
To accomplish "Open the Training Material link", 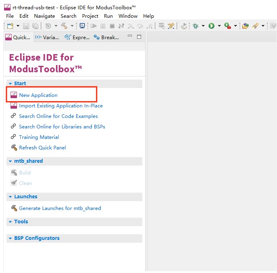I will click(x=39, y=137).
